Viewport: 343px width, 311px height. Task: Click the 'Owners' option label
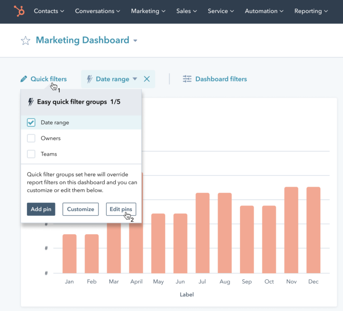pyautogui.click(x=51, y=138)
